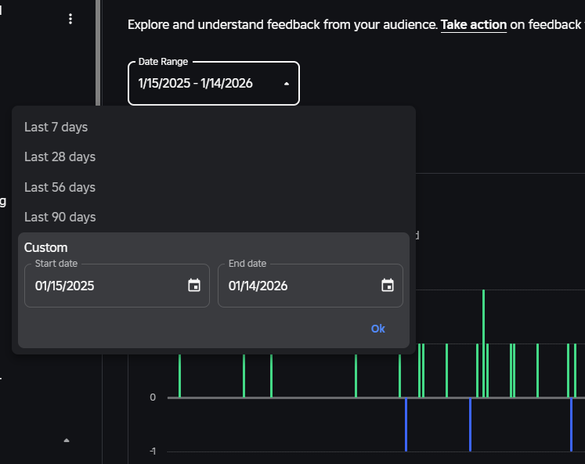This screenshot has width=585, height=464.
Task: Collapse the Date Range dropdown arrow
Action: pos(286,84)
